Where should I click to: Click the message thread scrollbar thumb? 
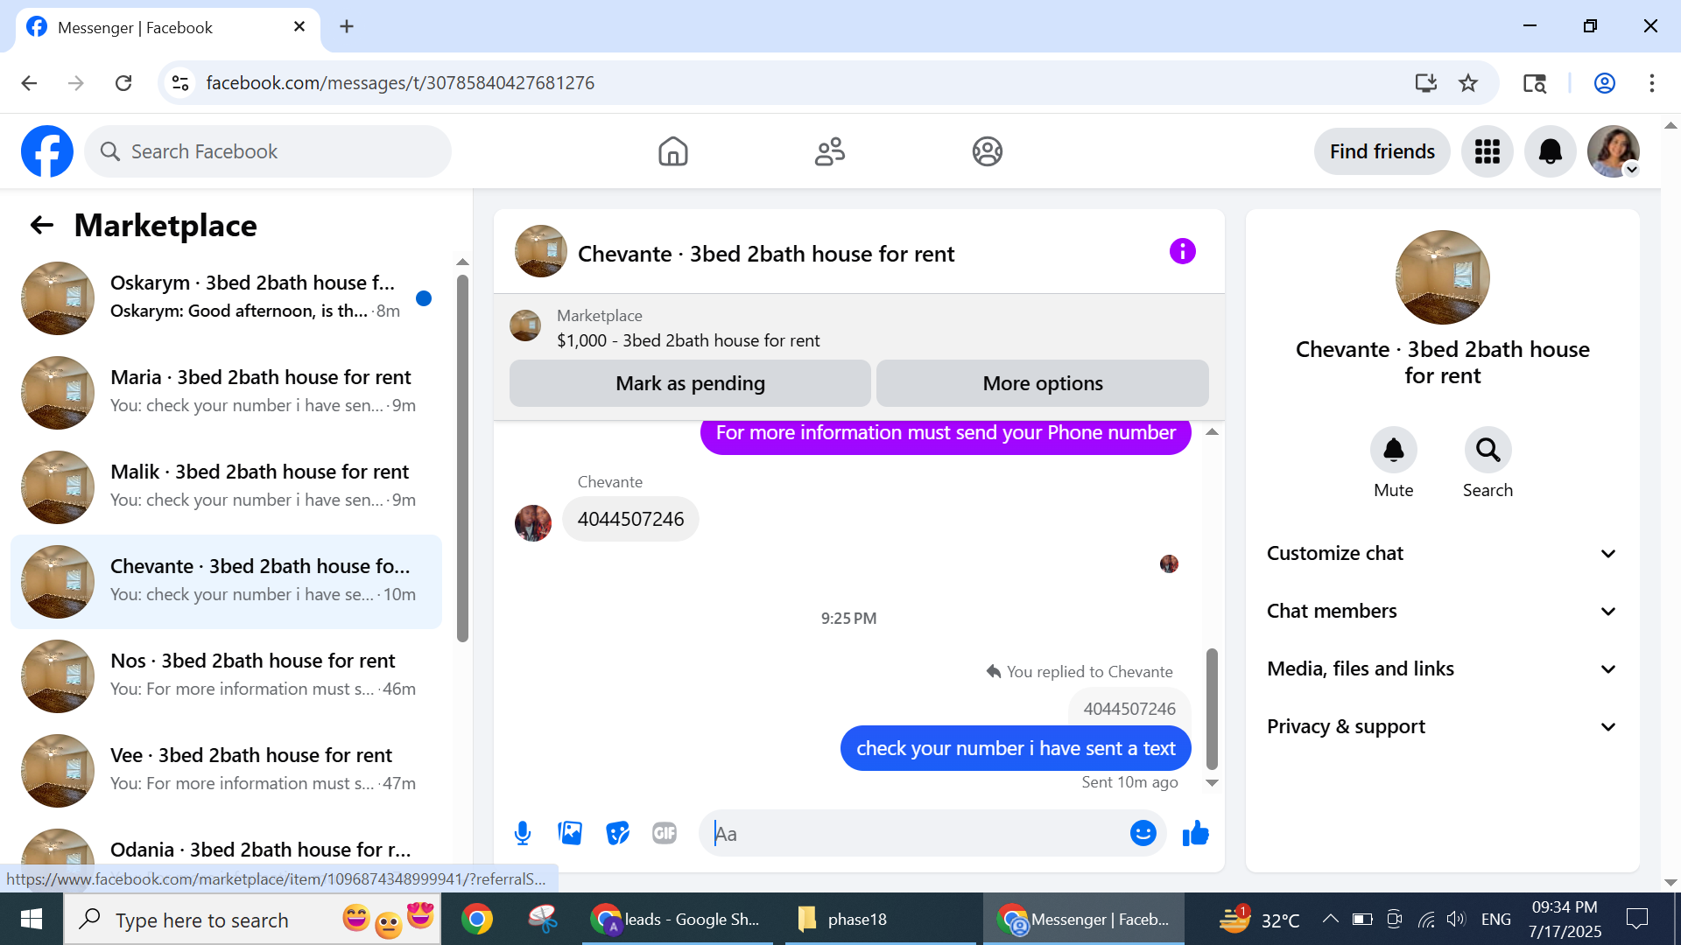1212,709
